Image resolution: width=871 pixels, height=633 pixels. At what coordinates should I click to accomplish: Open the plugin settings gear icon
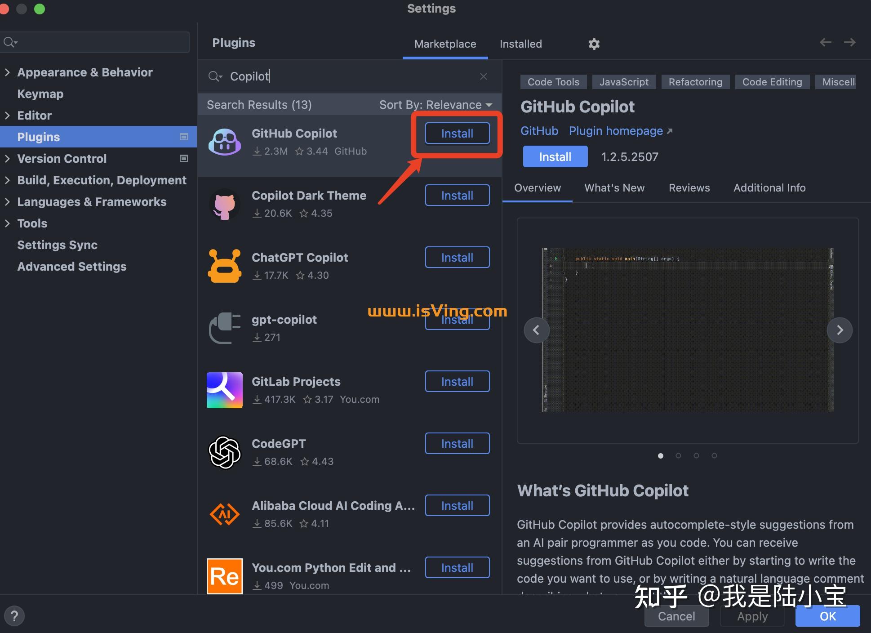594,44
